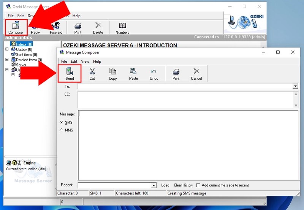Select the Deleted items (0) folder
This screenshot has width=304, height=210.
click(x=29, y=60)
